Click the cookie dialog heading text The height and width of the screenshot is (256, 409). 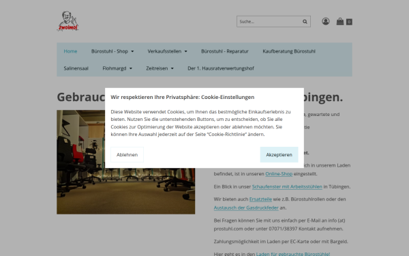pos(182,97)
